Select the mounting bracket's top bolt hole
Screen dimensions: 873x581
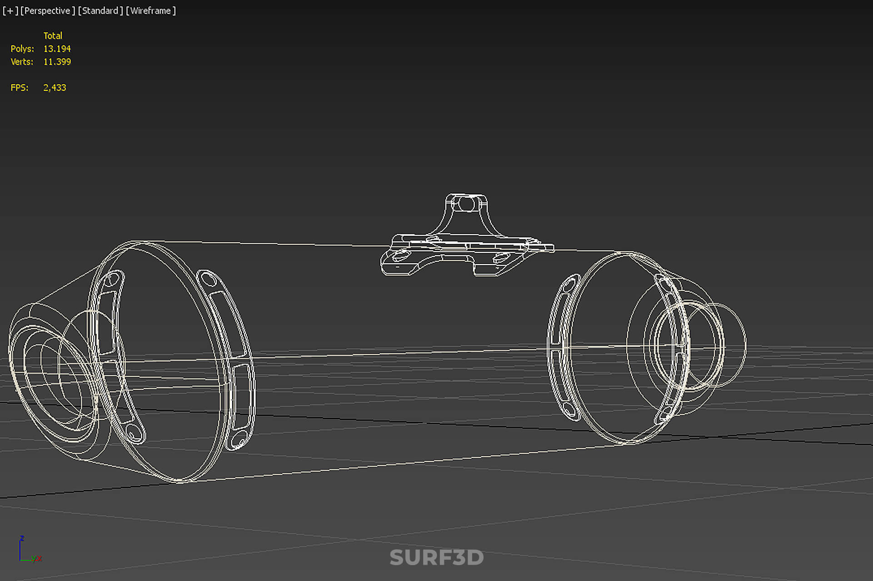[466, 204]
